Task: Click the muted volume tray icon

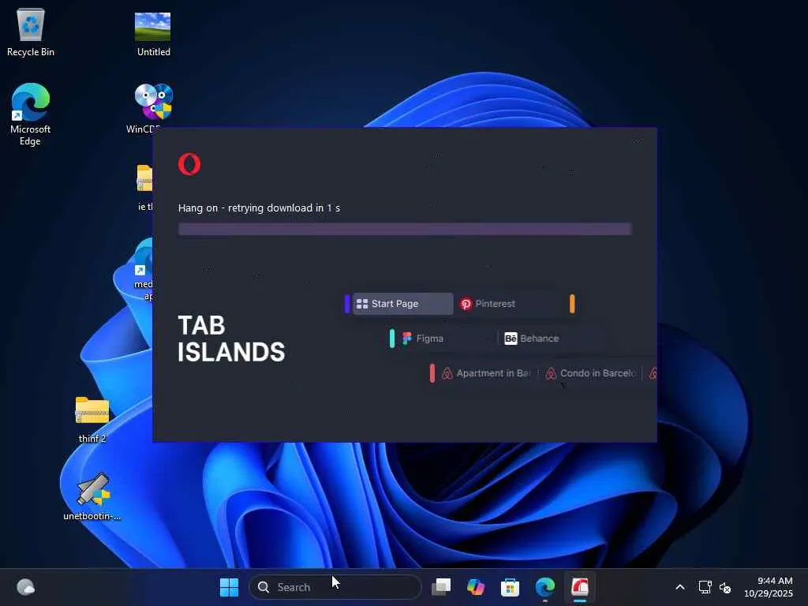Action: pos(725,587)
